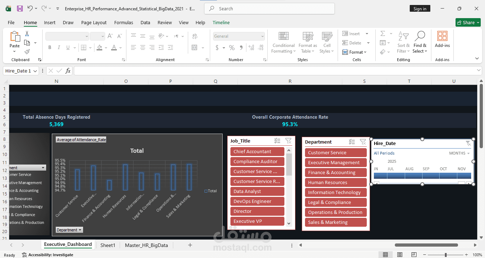Click the Merge & Center icon

click(195, 48)
